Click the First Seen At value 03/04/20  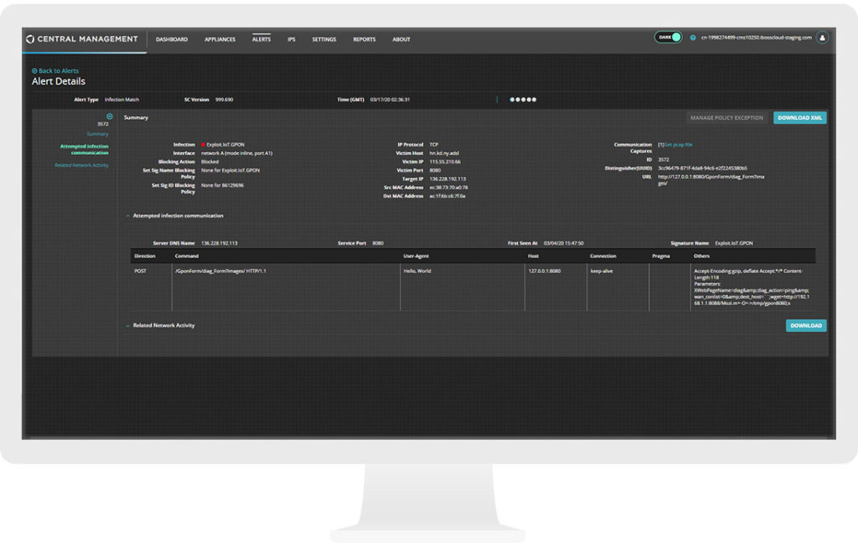pos(564,243)
